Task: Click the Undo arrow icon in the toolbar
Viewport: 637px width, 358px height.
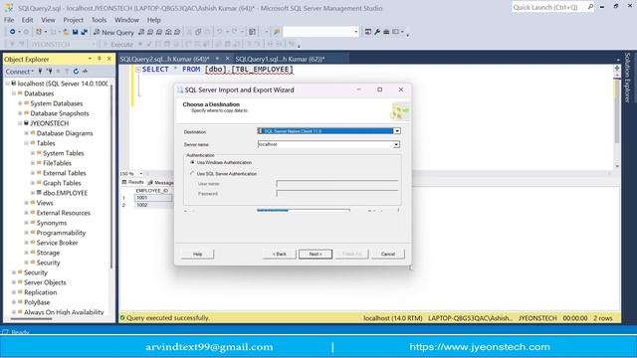Action: tap(220, 32)
